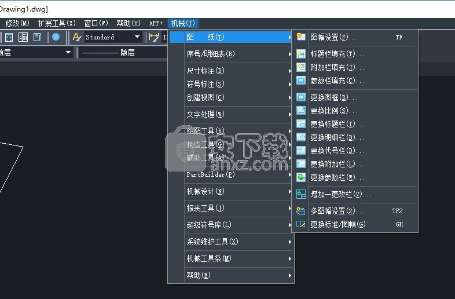Viewport: 455px width, 299px height.
Task: Choose 参数栏填充(C)... menu item
Action: tap(355, 81)
